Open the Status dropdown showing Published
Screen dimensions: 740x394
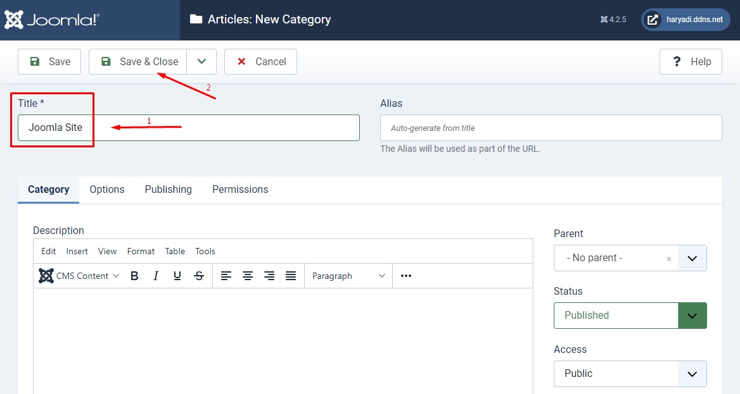pos(630,315)
